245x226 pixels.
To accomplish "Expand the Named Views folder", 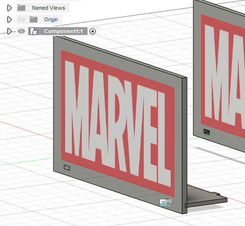I will 9,8.
